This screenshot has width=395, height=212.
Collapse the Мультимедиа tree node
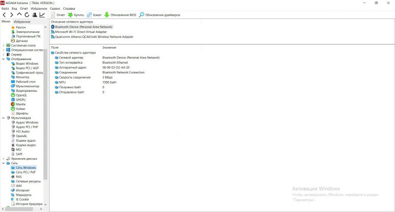(x=3, y=118)
